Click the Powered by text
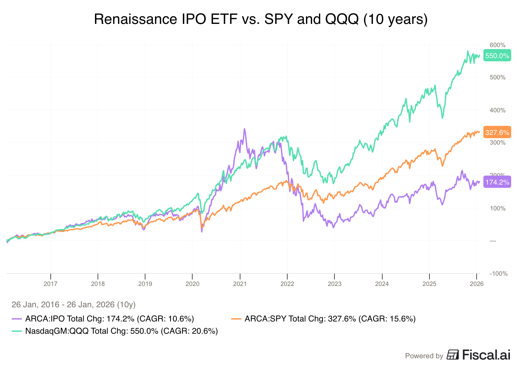 [x=424, y=356]
